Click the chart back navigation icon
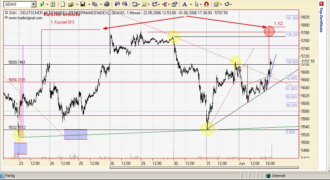Screen dimensions: 330x180 [x=117, y=4]
